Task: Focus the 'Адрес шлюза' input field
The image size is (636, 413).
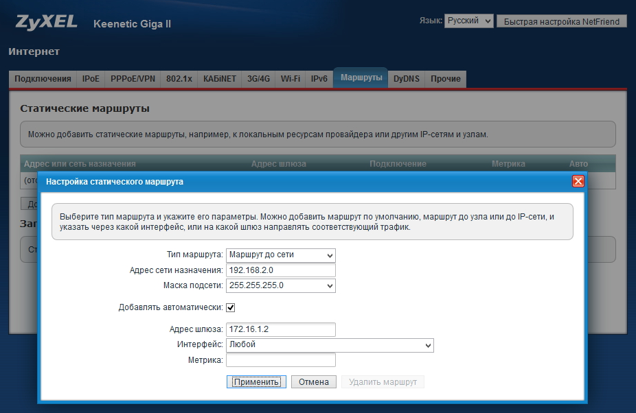Action: (280, 330)
